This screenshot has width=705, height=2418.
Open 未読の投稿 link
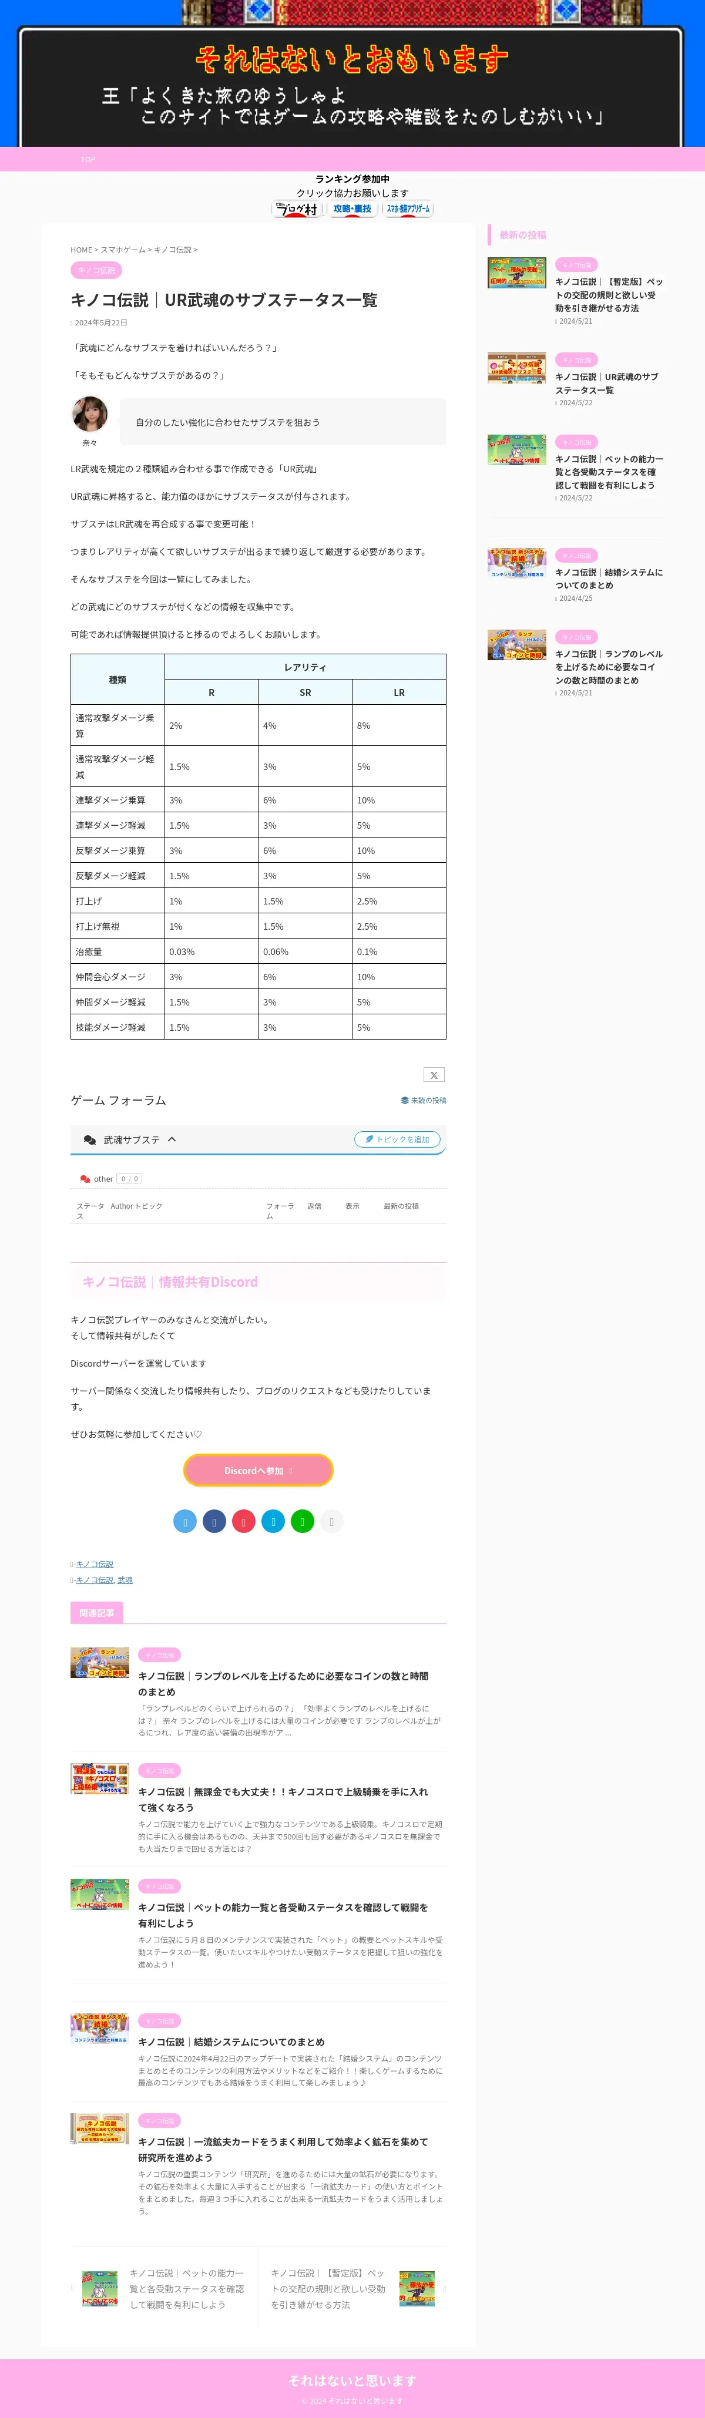click(x=424, y=1100)
